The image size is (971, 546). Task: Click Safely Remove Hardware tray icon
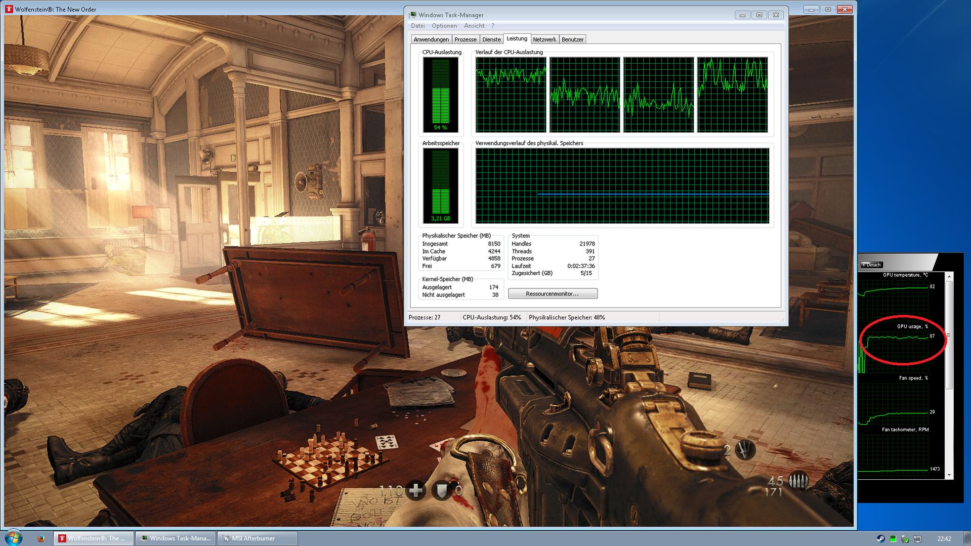coord(905,539)
